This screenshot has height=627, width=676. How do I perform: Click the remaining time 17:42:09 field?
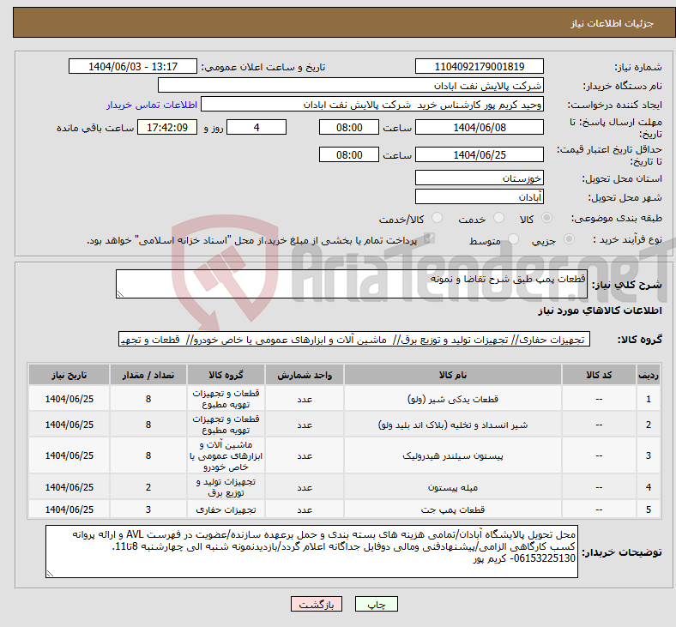(x=167, y=128)
